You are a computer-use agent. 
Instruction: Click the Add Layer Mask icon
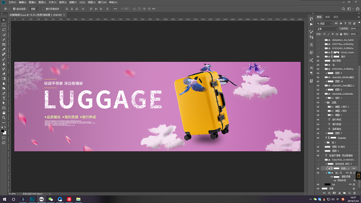[x=334, y=193]
